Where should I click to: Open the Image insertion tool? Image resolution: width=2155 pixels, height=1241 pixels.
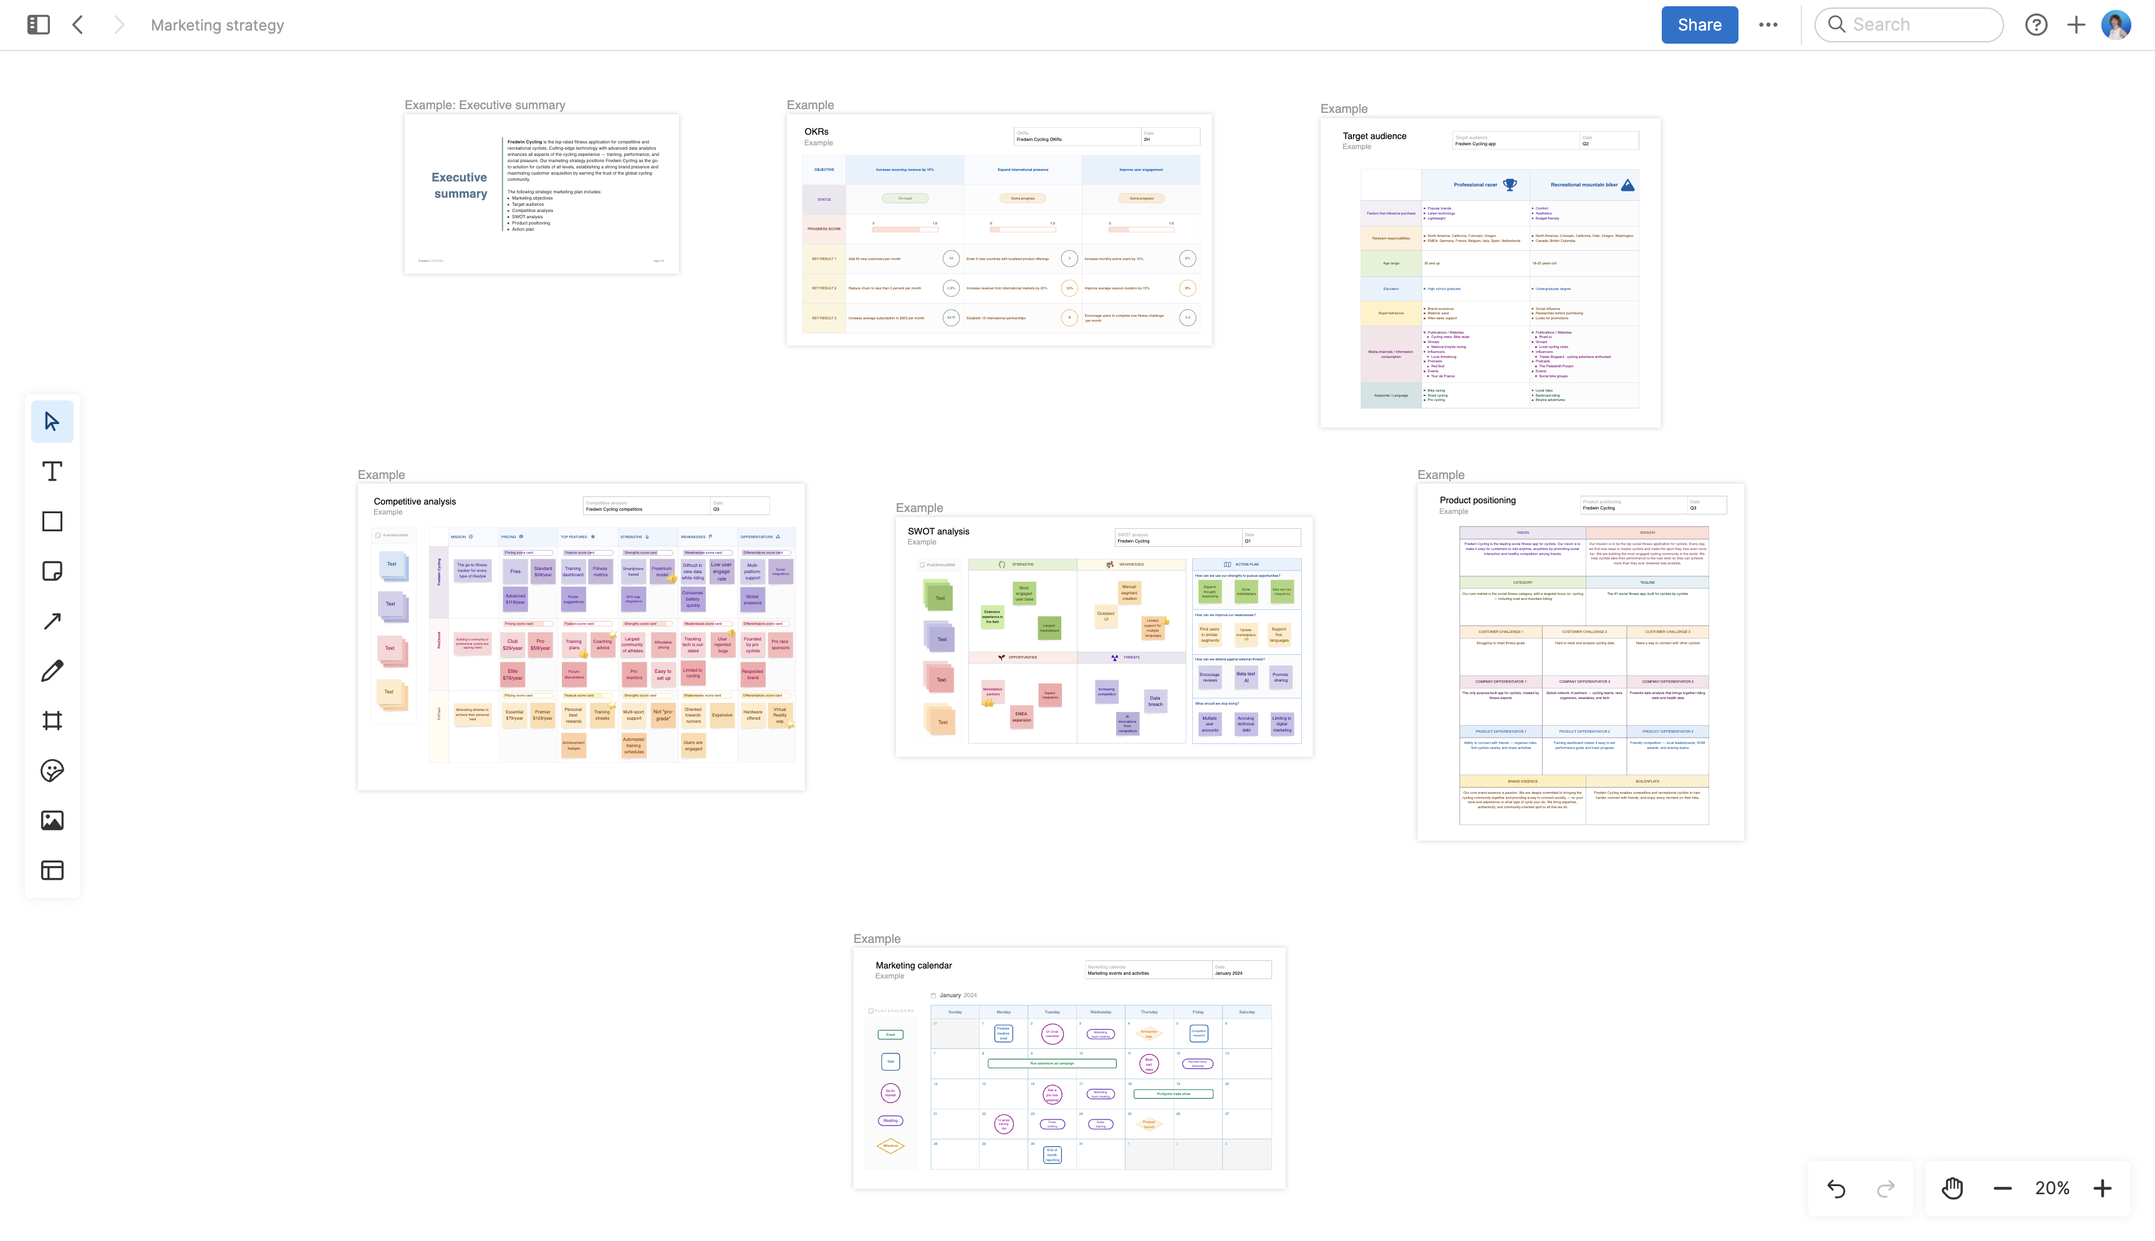tap(52, 820)
